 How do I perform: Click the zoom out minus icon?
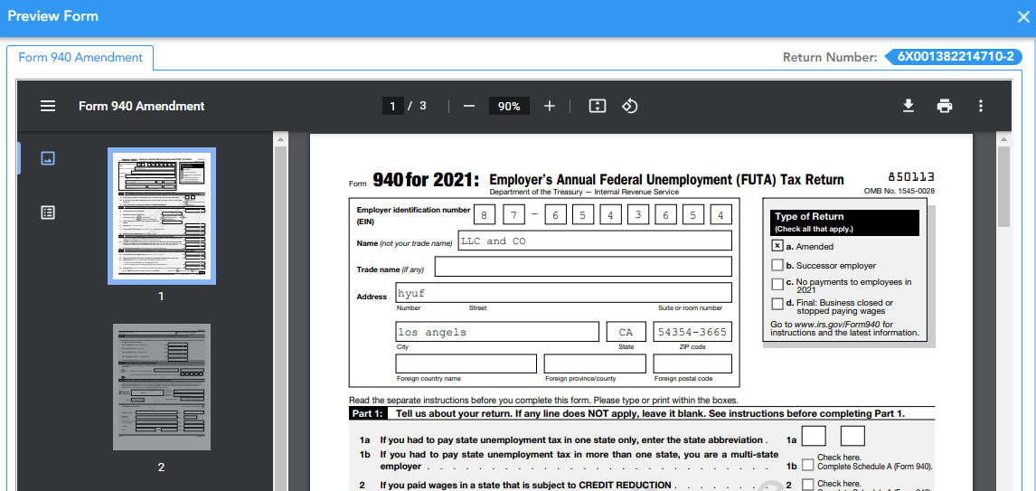point(468,106)
